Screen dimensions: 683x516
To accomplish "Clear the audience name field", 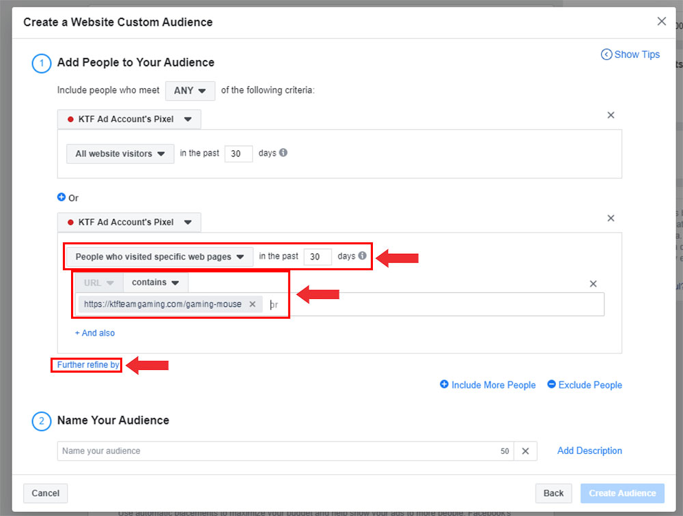I will click(x=525, y=451).
